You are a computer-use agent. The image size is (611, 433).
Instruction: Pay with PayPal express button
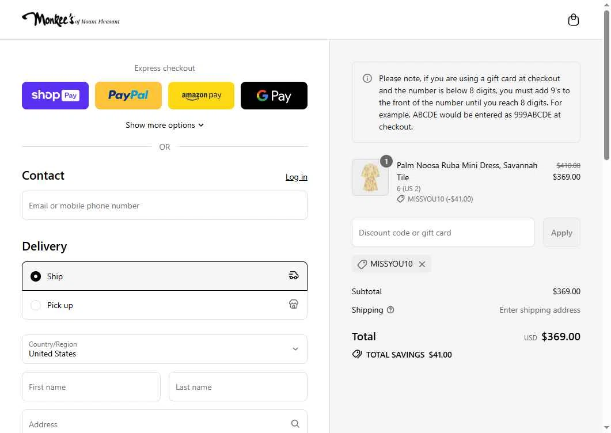click(x=128, y=96)
